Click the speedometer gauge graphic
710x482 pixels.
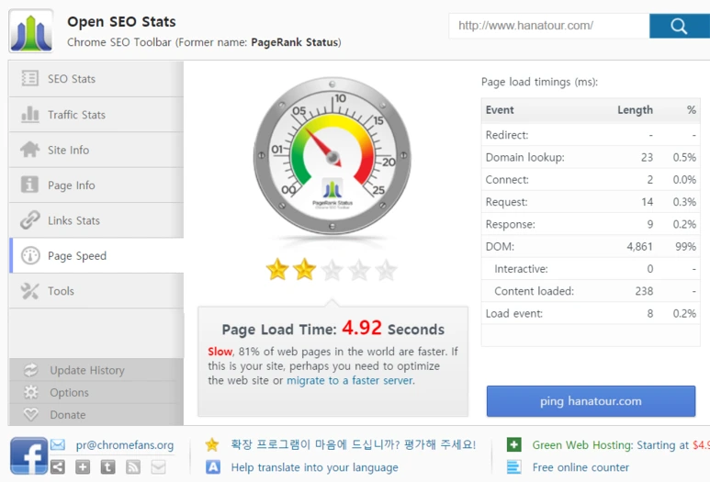point(332,155)
